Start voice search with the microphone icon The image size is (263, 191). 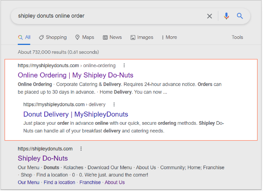[226, 16]
